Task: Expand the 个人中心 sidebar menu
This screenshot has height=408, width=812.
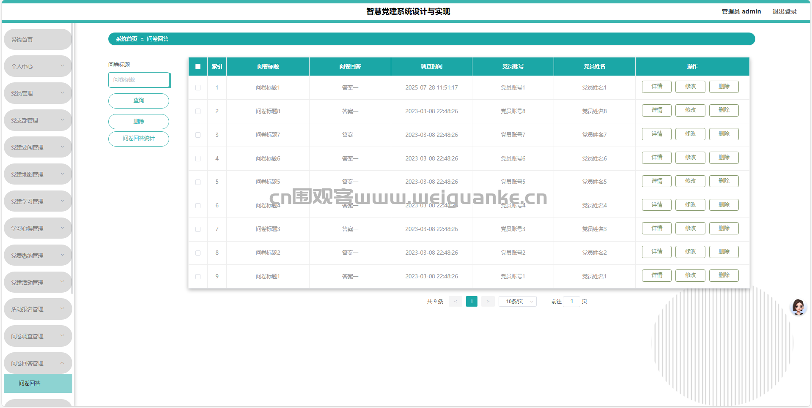Action: [38, 66]
